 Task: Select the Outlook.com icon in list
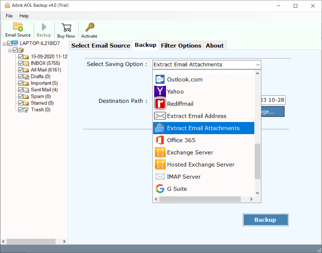(160, 79)
